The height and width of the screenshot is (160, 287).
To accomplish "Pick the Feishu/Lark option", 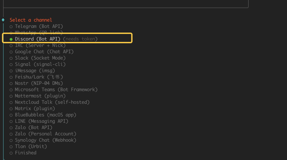I will point(39,77).
